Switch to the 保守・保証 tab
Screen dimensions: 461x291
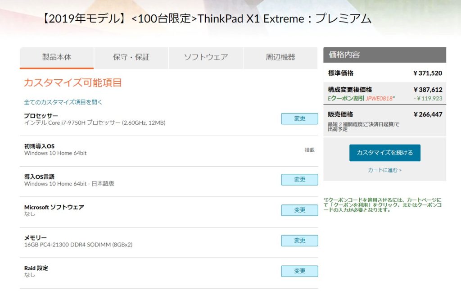[x=131, y=58]
